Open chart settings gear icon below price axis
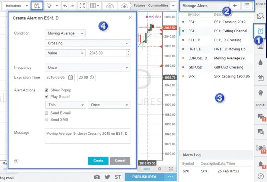Viewport: 267px width, 182px height. tap(159, 169)
